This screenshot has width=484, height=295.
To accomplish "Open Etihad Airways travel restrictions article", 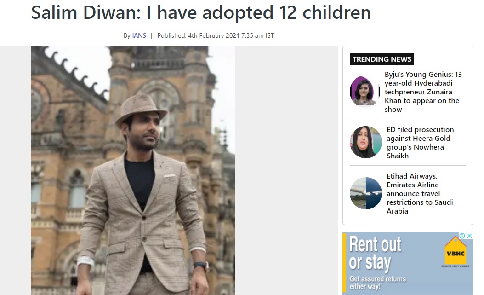I will tap(420, 194).
